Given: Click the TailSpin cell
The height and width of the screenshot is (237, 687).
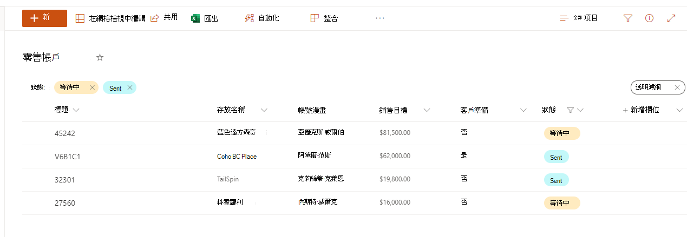Looking at the screenshot, I should [227, 179].
